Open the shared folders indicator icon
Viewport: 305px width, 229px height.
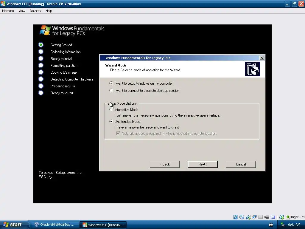point(260,217)
